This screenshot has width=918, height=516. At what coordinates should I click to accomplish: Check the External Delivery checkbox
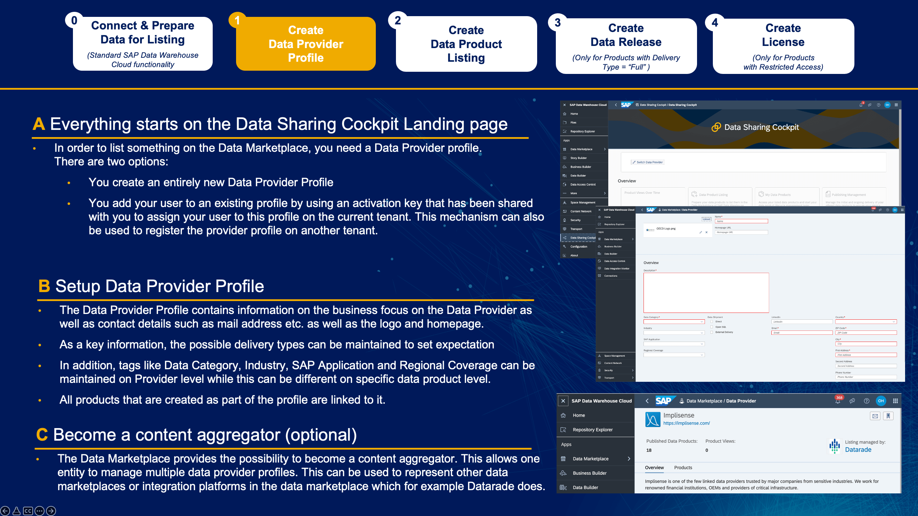711,332
